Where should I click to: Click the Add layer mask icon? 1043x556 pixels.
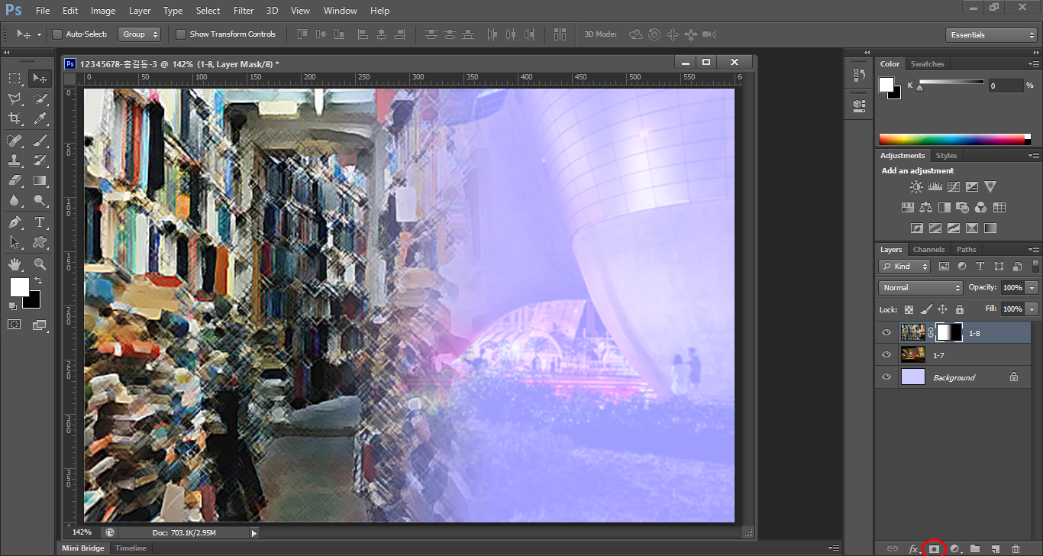click(x=934, y=548)
